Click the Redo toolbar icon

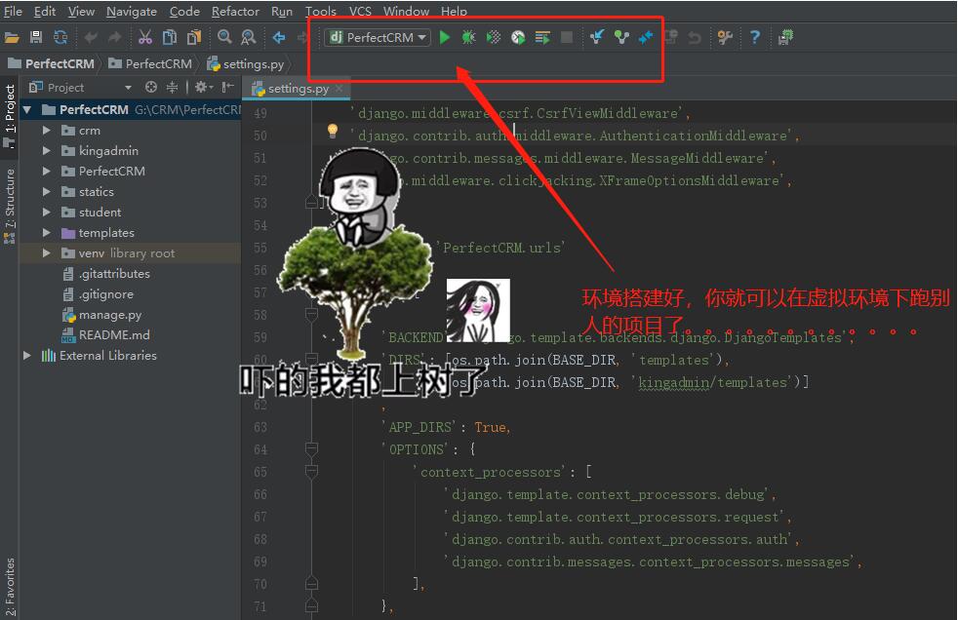point(115,37)
